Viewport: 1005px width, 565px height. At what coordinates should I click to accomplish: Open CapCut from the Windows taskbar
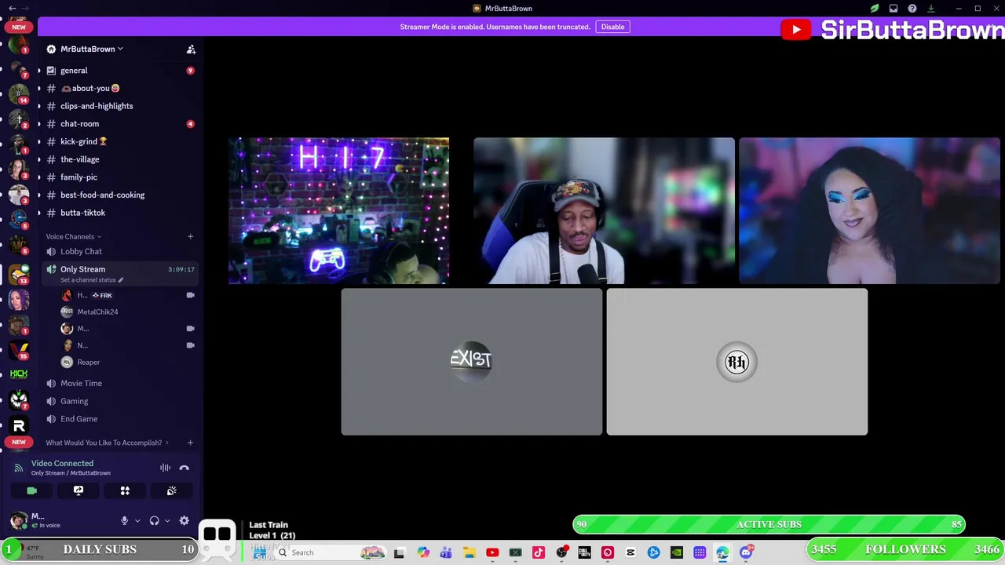tap(630, 552)
